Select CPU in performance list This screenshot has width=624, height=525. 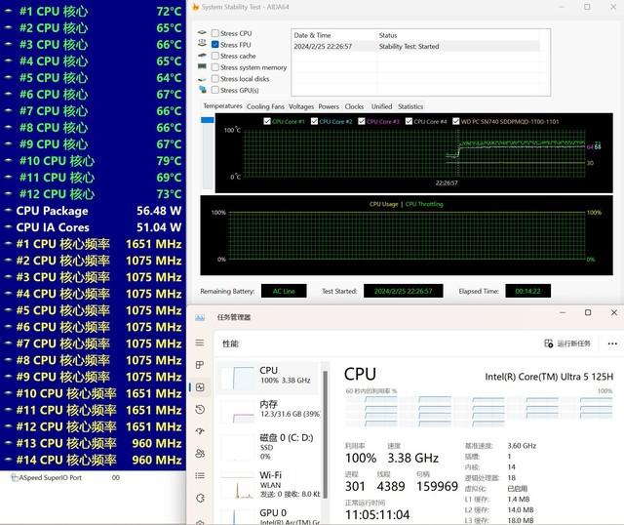(x=269, y=378)
